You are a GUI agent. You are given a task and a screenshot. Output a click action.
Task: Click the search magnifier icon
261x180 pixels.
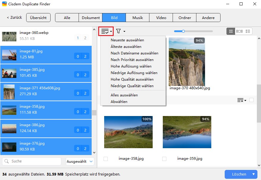(x=6, y=161)
